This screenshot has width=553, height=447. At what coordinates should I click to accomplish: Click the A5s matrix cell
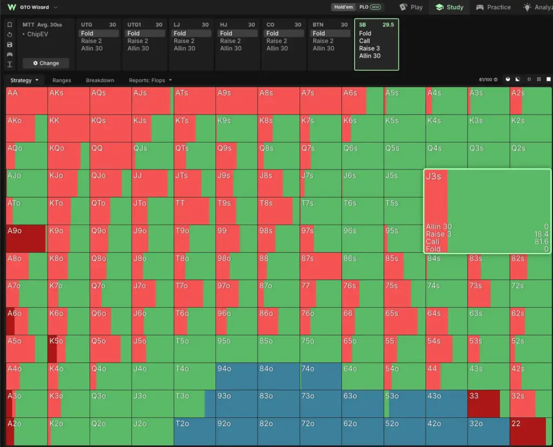pyautogui.click(x=404, y=101)
